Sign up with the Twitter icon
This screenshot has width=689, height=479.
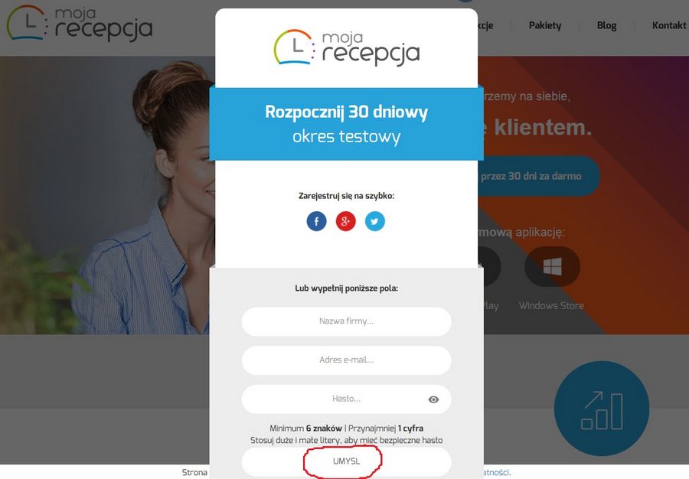click(x=375, y=221)
